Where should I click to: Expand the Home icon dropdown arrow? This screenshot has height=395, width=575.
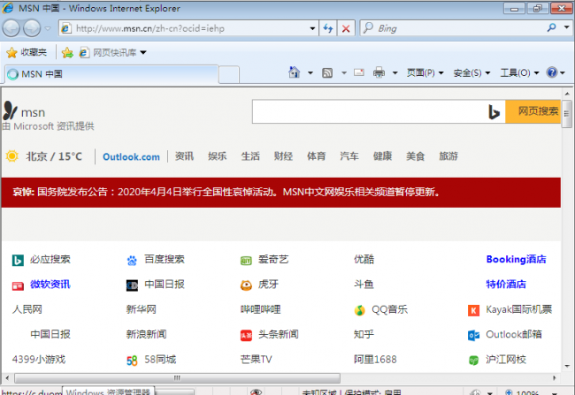pyautogui.click(x=310, y=73)
